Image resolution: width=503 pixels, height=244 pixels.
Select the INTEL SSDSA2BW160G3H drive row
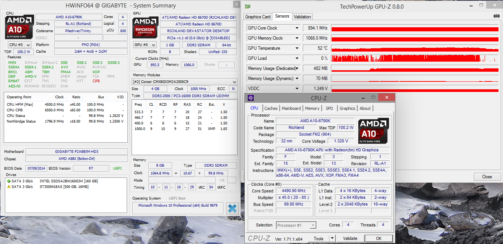(x=66, y=181)
